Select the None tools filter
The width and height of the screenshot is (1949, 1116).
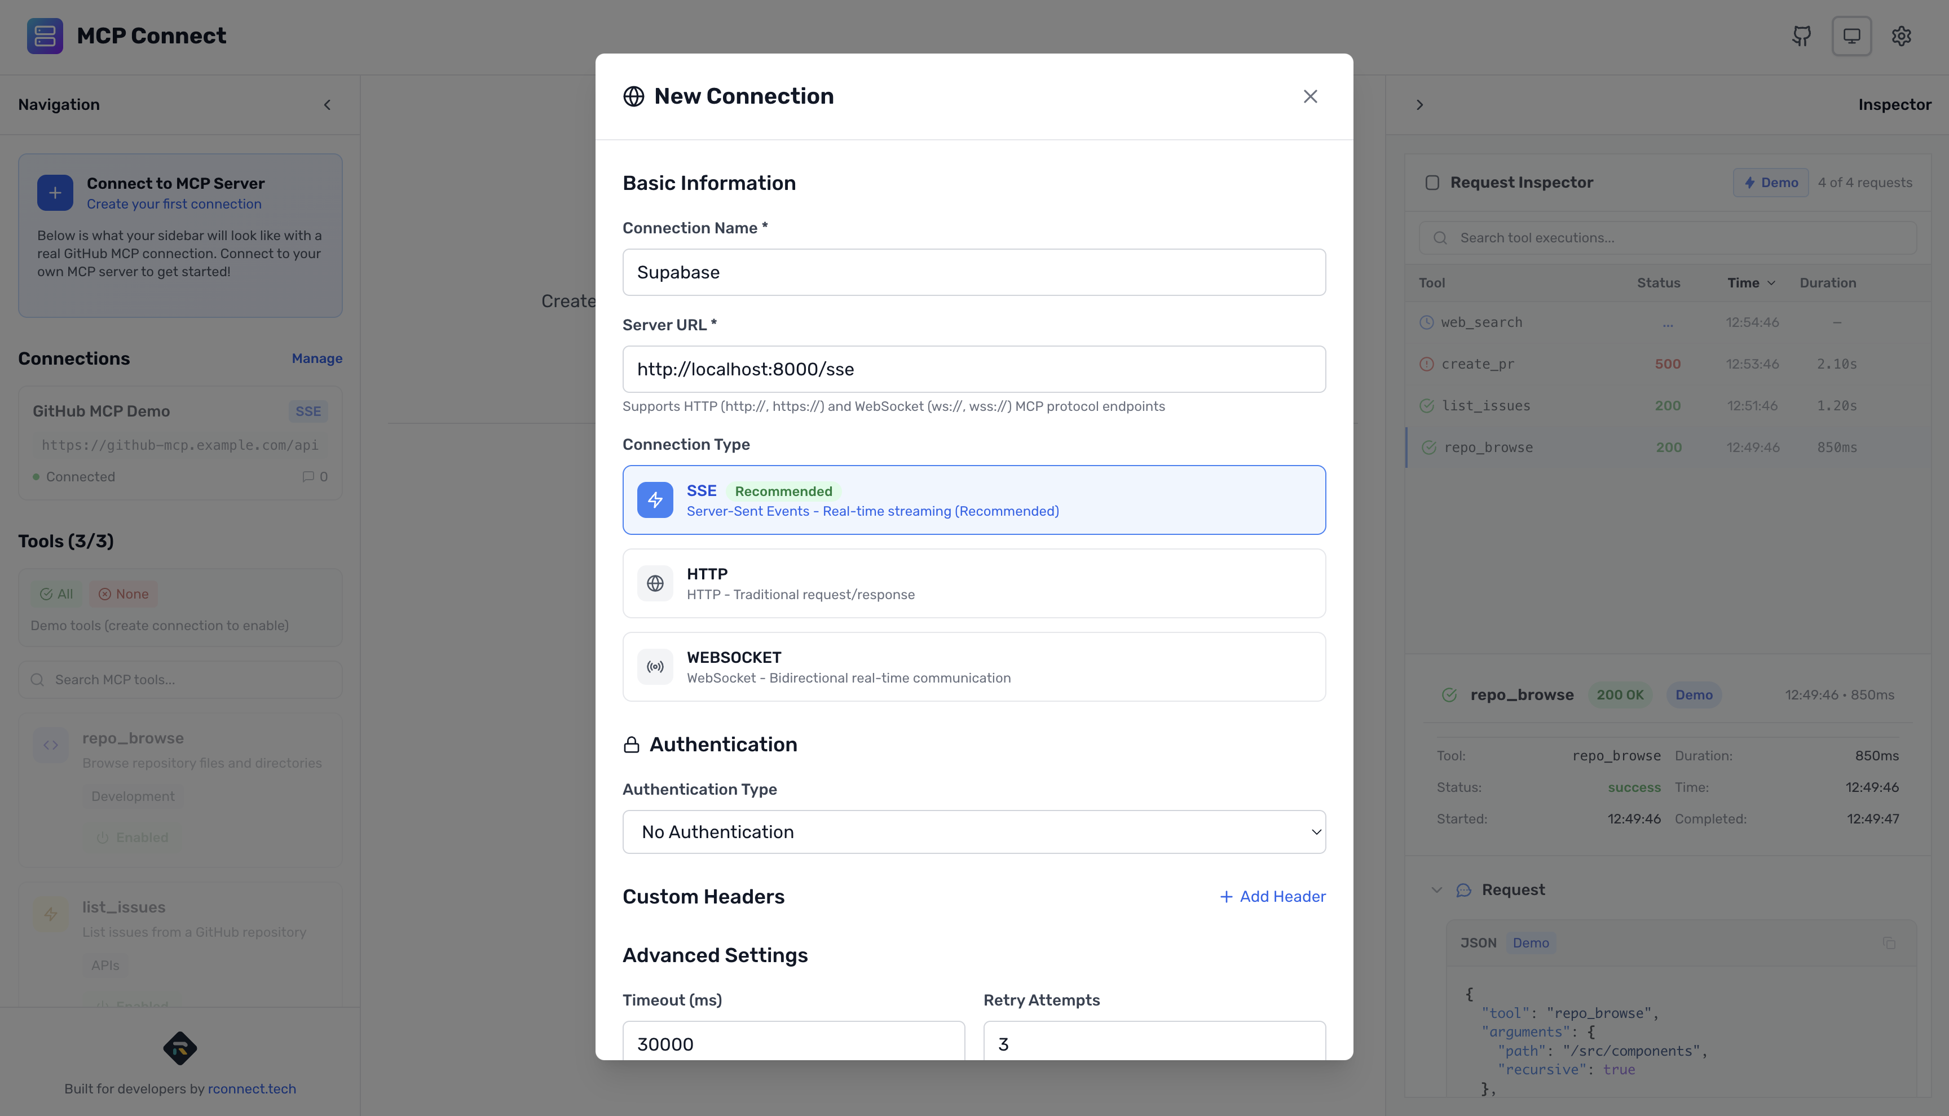click(x=123, y=594)
